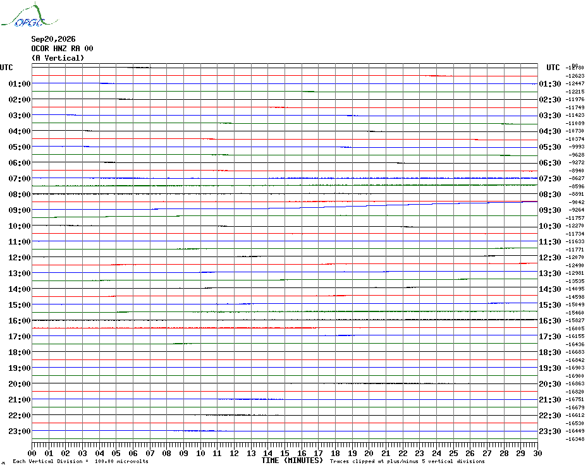Click the -16863 DC offset value
The image size is (588, 470).
click(575, 384)
